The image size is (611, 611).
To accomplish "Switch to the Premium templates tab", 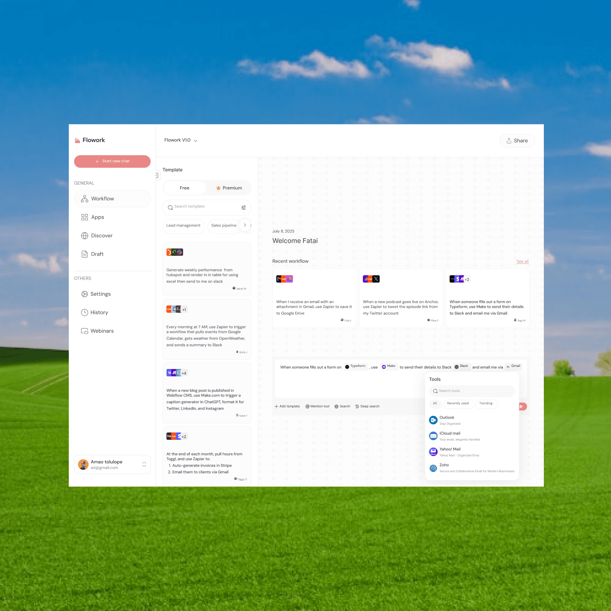I will [229, 188].
